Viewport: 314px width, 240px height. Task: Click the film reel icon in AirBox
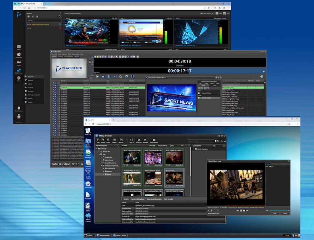(133, 77)
